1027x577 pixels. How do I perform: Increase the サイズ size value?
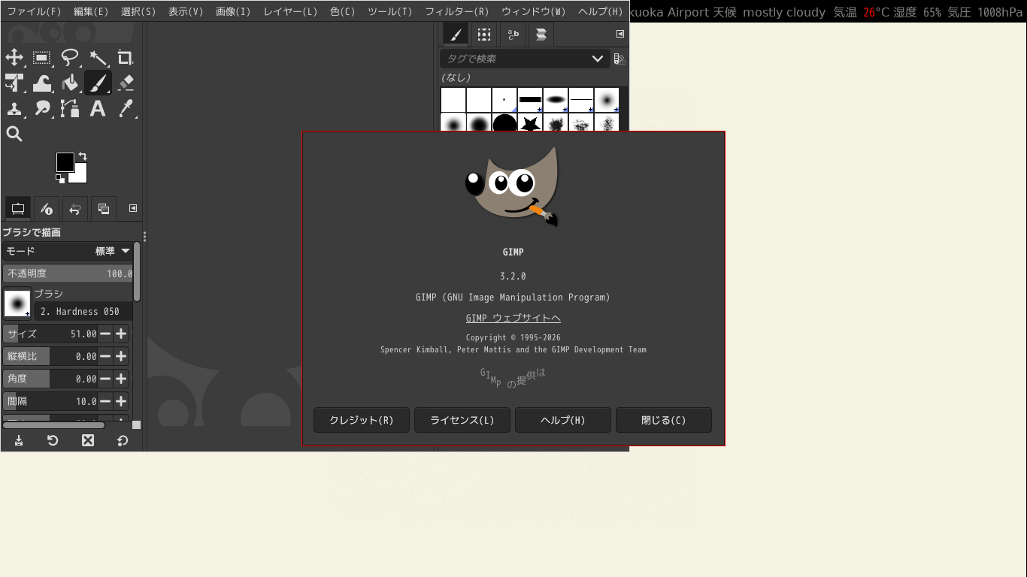121,334
